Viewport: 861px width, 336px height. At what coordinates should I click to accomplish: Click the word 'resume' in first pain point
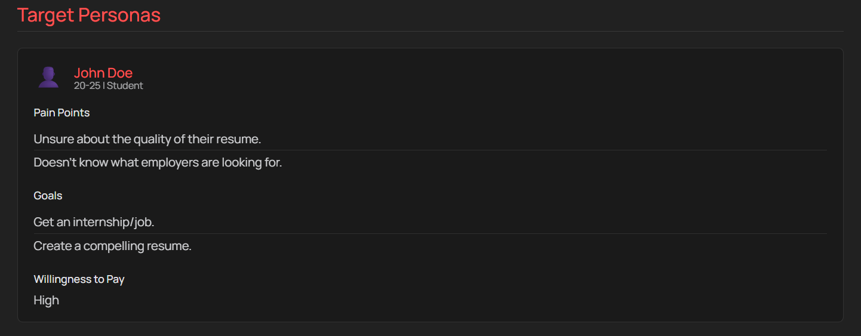pyautogui.click(x=241, y=139)
